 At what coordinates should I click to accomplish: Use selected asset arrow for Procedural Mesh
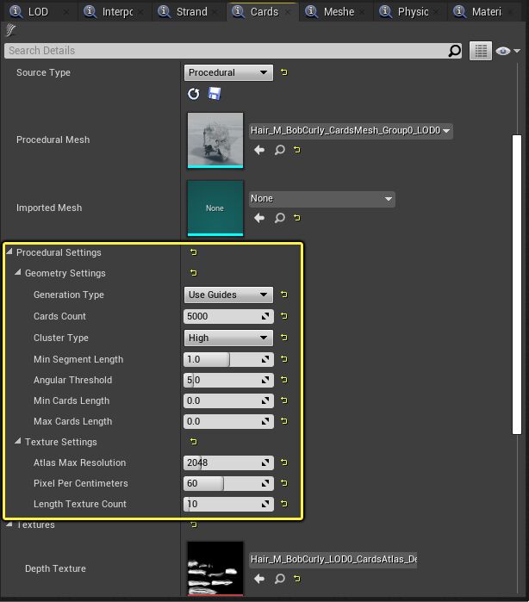click(259, 150)
